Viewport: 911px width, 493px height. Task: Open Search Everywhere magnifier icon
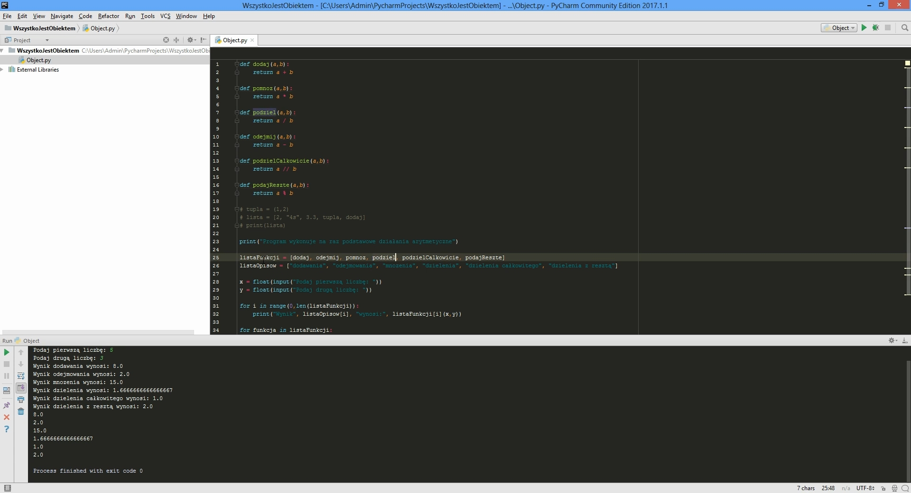905,28
